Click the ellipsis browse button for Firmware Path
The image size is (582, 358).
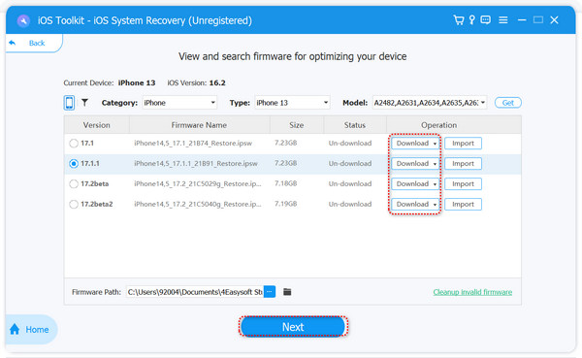[270, 292]
